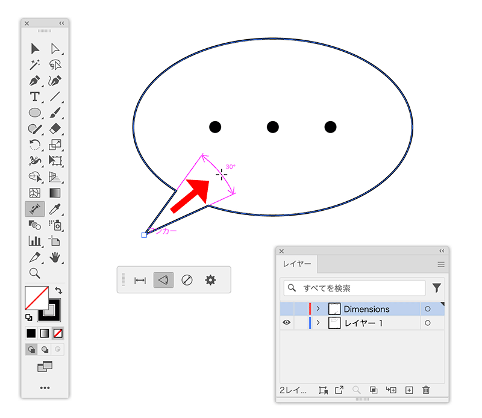482x418 pixels.
Task: Select the Slice tool
Action: 35,257
